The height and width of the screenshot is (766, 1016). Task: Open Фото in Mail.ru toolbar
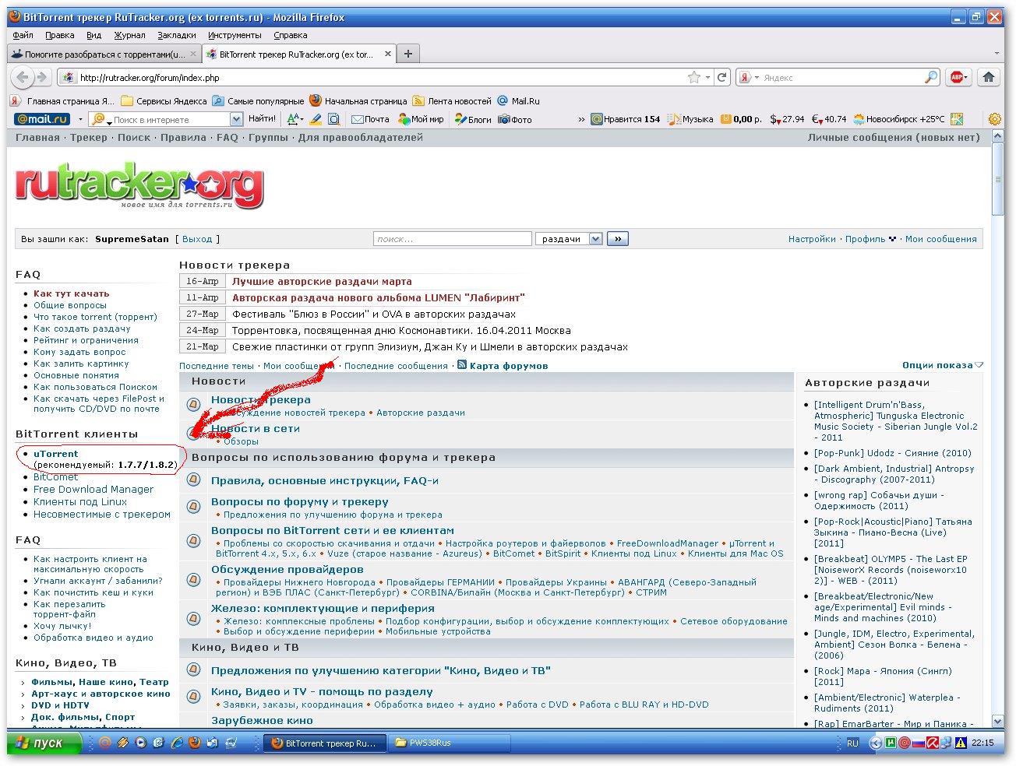[515, 119]
